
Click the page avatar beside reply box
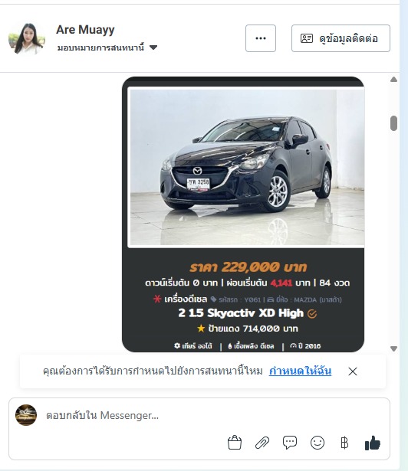(26, 415)
